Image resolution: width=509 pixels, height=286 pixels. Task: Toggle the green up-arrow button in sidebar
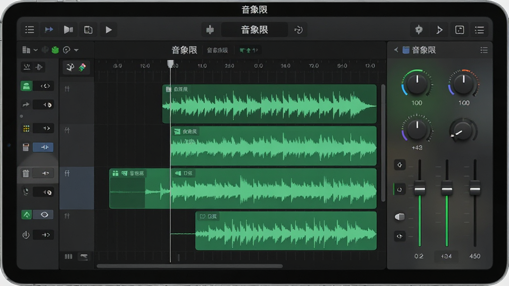tap(26, 214)
